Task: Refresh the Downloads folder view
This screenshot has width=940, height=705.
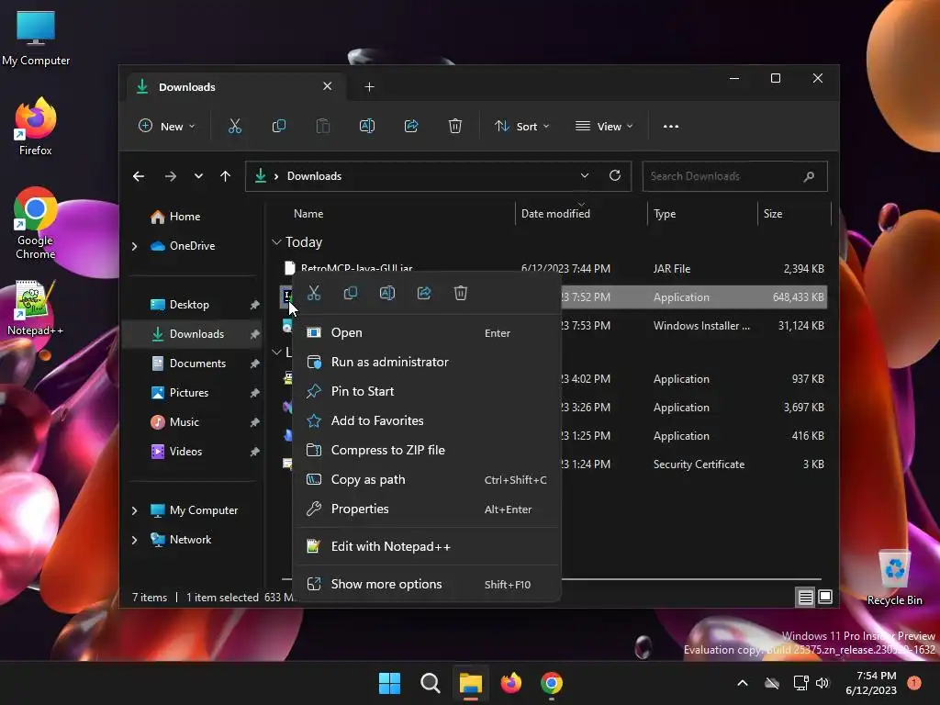Action: point(614,175)
